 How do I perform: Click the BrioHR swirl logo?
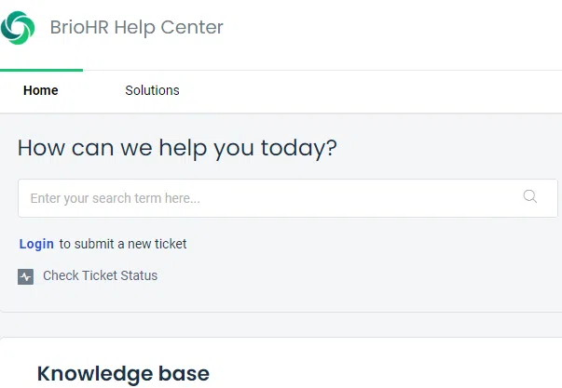(18, 28)
